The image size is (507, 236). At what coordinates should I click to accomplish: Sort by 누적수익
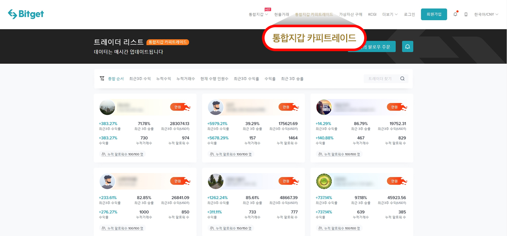[163, 79]
